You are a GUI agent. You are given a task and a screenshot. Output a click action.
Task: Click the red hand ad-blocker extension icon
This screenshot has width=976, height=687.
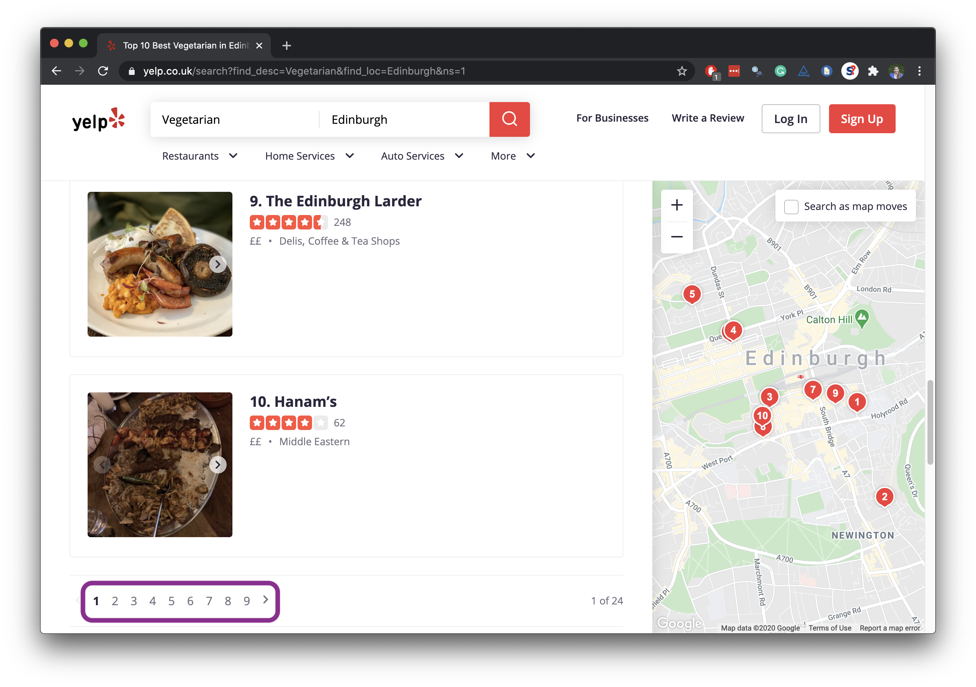(711, 71)
